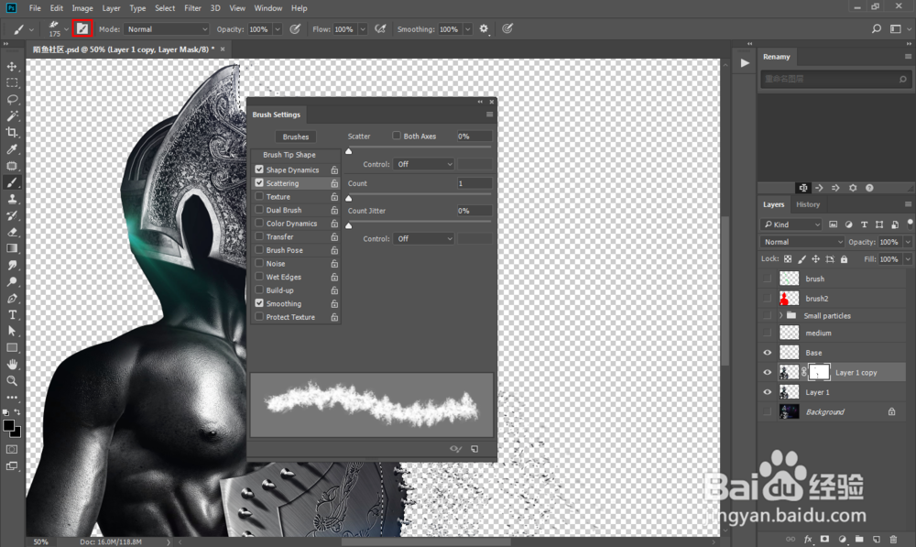Create new layer icon in Layers panel
The image size is (916, 547).
pyautogui.click(x=877, y=539)
